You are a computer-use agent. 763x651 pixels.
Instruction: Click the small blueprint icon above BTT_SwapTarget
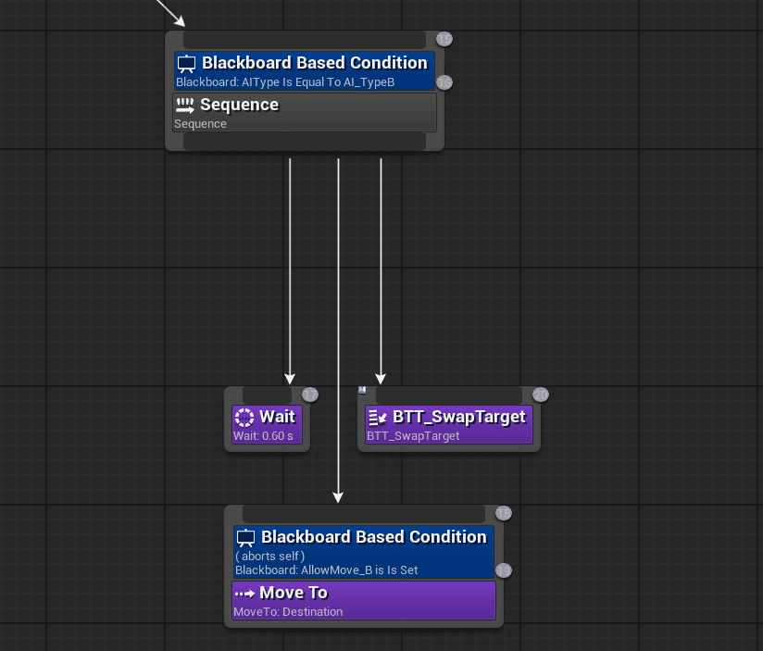pos(362,391)
